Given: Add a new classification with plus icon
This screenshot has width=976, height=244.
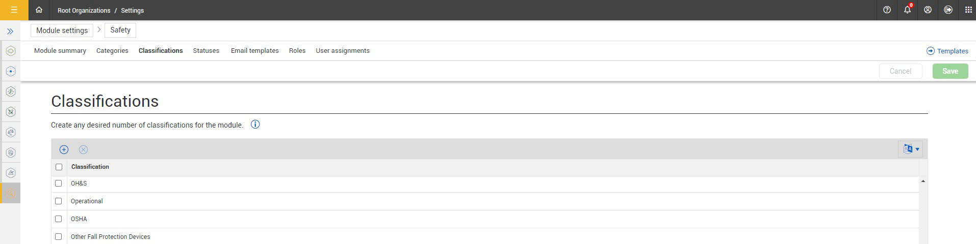Looking at the screenshot, I should coord(64,149).
